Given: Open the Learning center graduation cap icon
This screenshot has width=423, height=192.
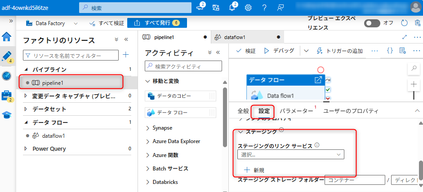Looking at the screenshot, I should coord(6,115).
